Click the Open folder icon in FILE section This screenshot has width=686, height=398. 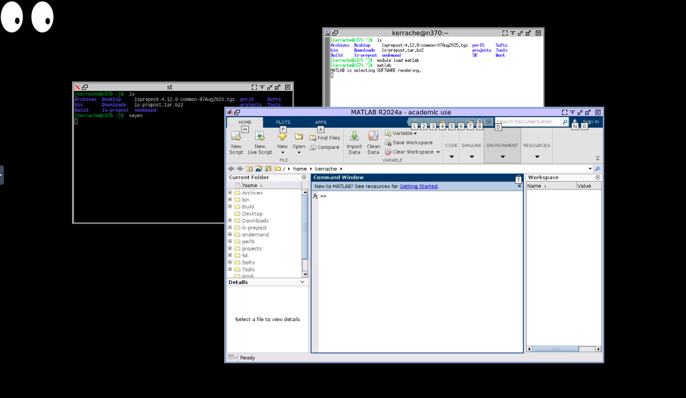pyautogui.click(x=299, y=137)
